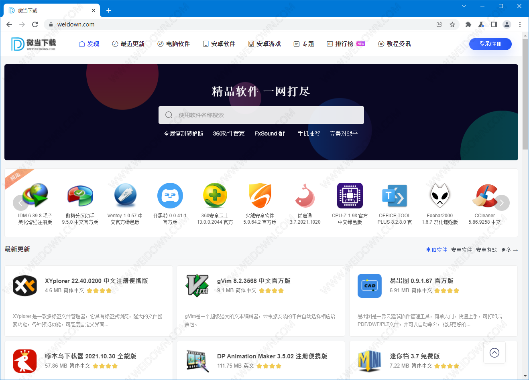Open the OFFICE TOOL PLUS app icon
The image size is (529, 380).
pyautogui.click(x=395, y=196)
